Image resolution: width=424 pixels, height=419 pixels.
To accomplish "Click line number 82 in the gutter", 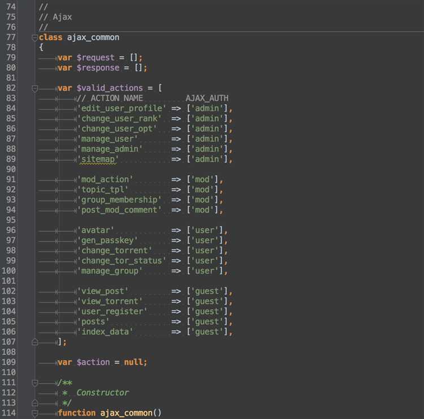I will (11, 88).
